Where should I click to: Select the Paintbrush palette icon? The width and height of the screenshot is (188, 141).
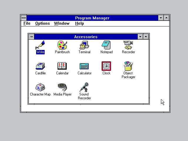tap(62, 45)
